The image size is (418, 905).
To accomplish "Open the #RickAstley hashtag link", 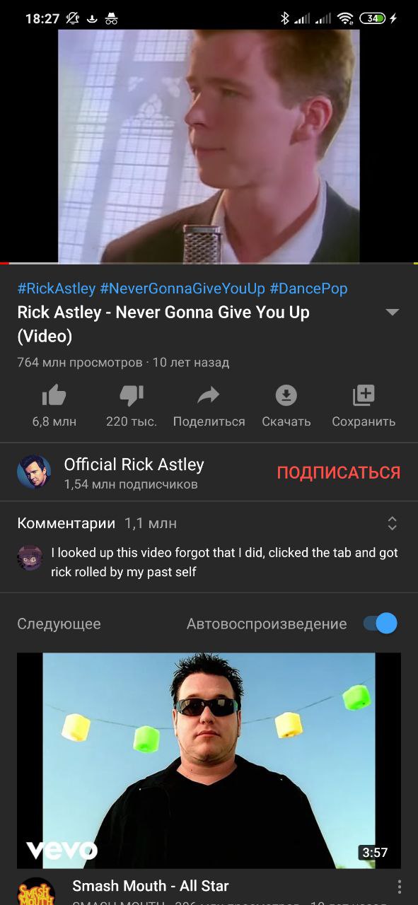I will click(x=57, y=288).
